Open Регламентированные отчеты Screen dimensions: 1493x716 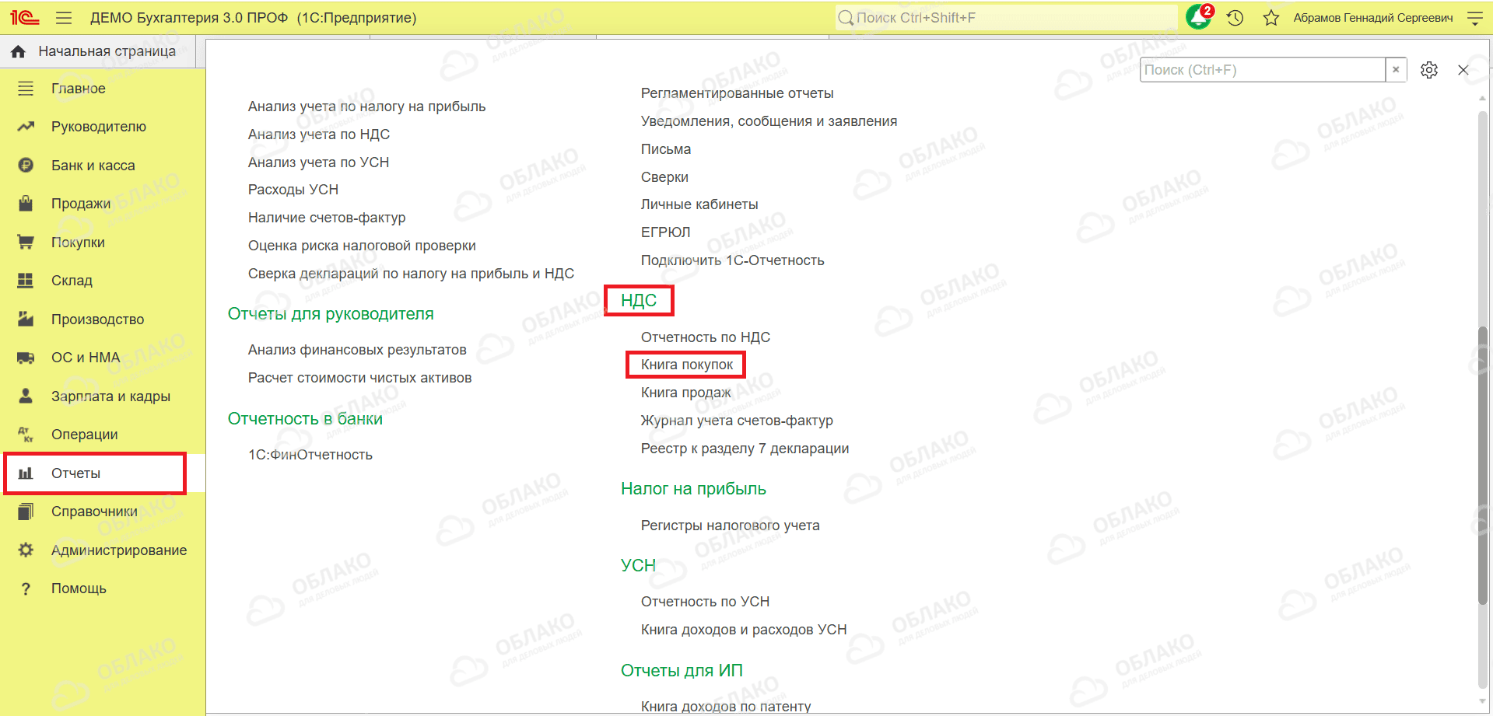(737, 93)
